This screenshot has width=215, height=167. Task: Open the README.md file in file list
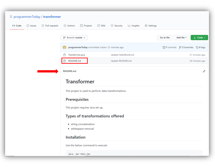click(x=74, y=61)
